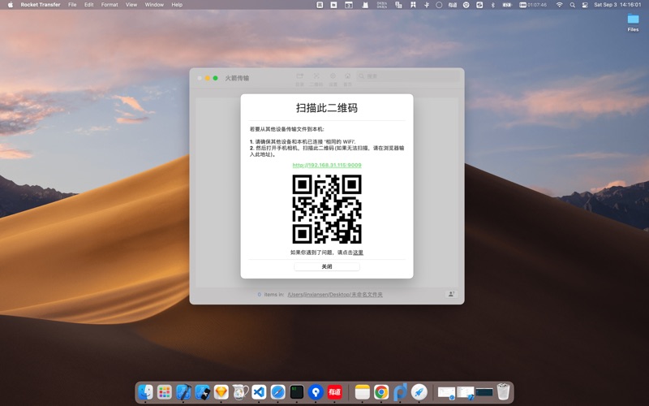649x406 pixels.
Task: Open the blue P-shaped app in Dock
Action: click(x=400, y=392)
